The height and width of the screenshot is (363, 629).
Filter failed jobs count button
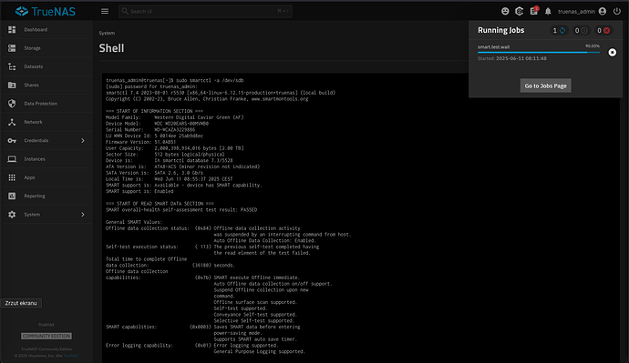click(603, 30)
